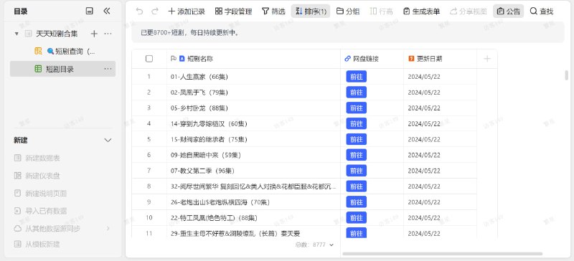Select the cell 07-教父第二季（96集）
This screenshot has height=261, width=574.
point(253,171)
